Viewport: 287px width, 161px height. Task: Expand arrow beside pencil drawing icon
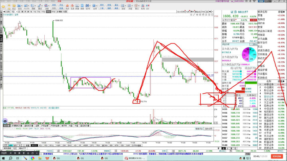point(42,6)
